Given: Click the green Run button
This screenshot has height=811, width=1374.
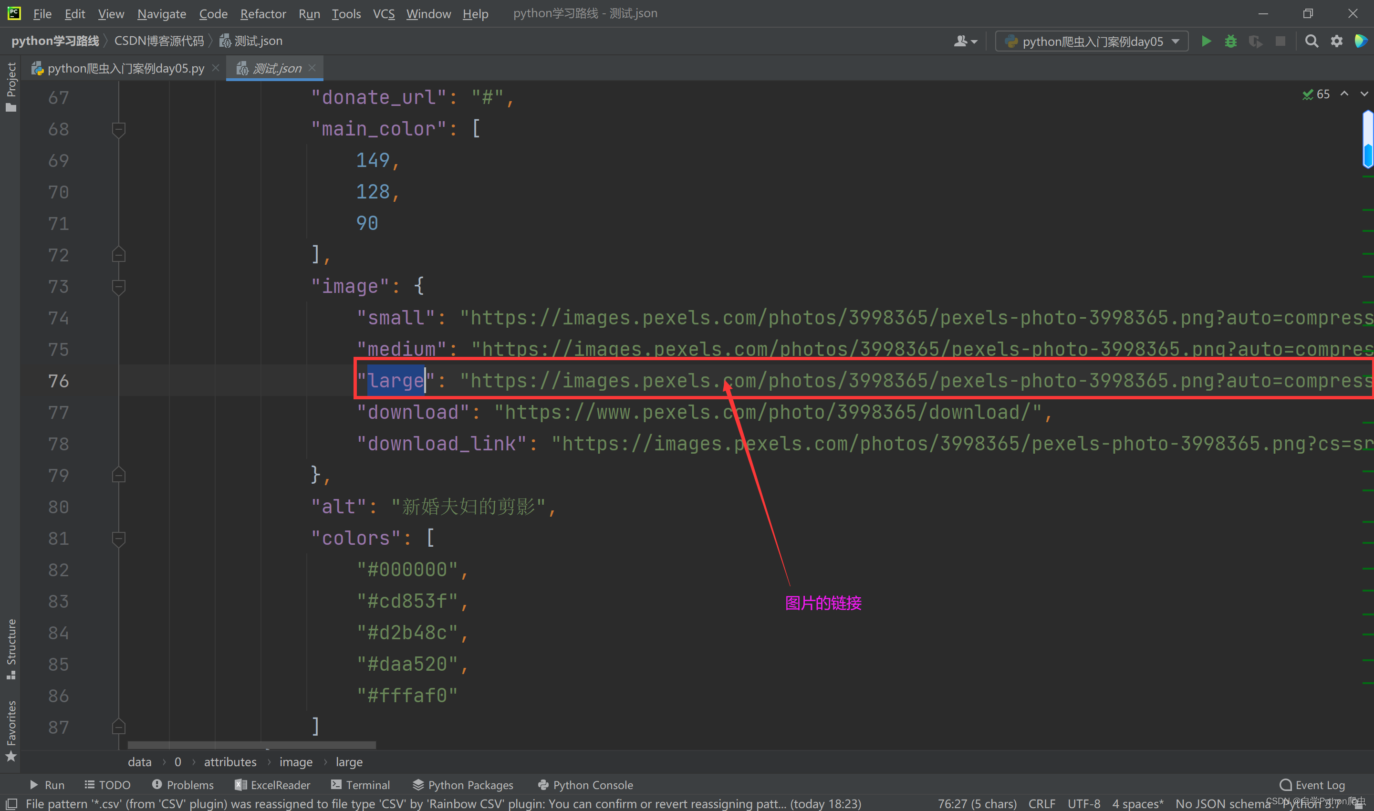Looking at the screenshot, I should [x=1206, y=41].
